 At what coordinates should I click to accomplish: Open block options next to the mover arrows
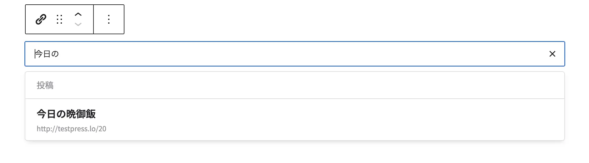pos(109,19)
